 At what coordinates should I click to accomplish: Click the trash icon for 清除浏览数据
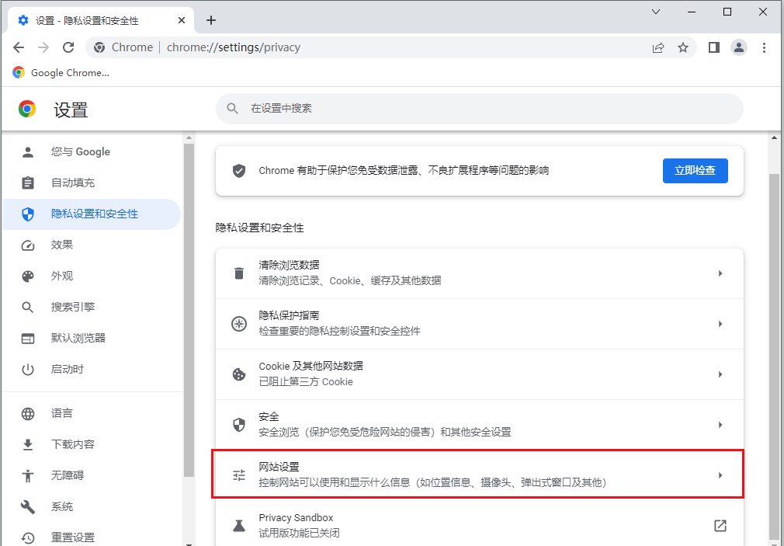[239, 273]
